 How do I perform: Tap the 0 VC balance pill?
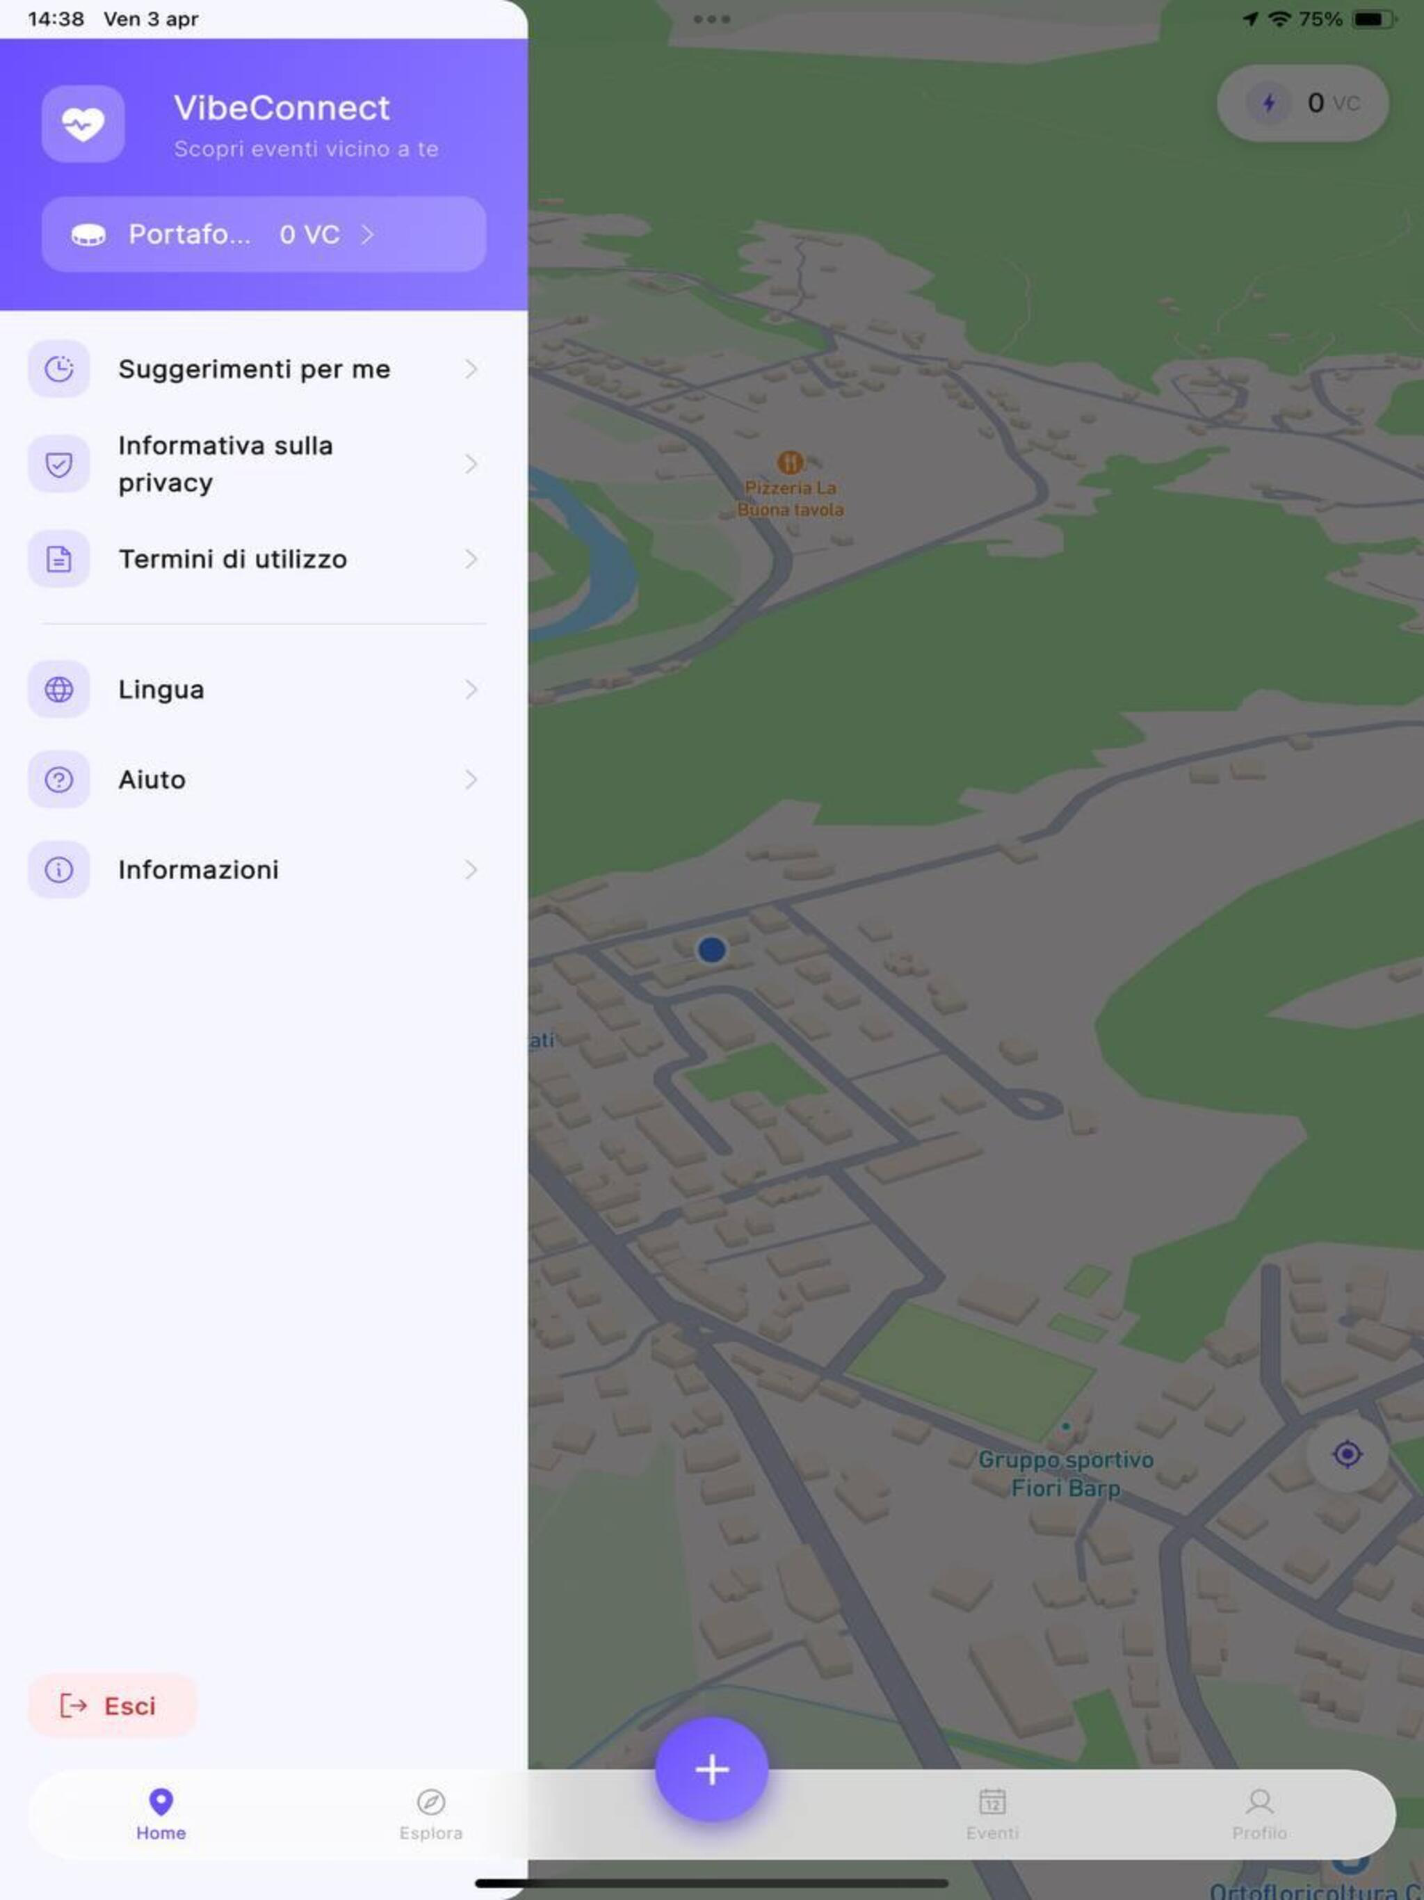pos(1302,103)
